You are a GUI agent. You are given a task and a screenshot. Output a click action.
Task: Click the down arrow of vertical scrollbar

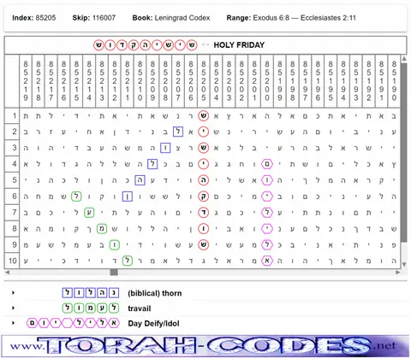[x=404, y=265]
